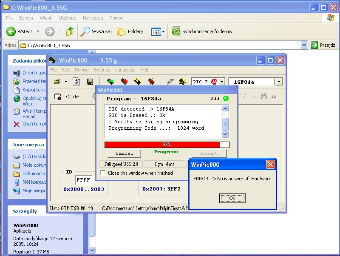This screenshot has width=340, height=256.
Task: Open the Narzędzia menu in Explorer
Action: point(93,18)
